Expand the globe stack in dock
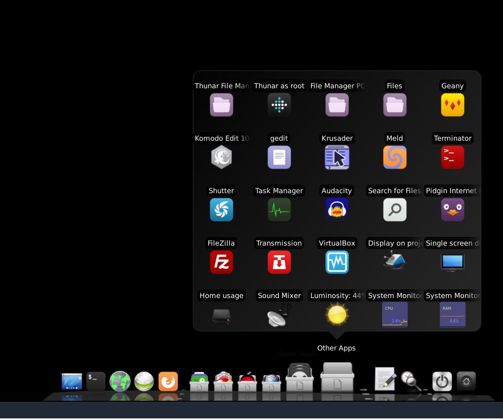 (271, 382)
